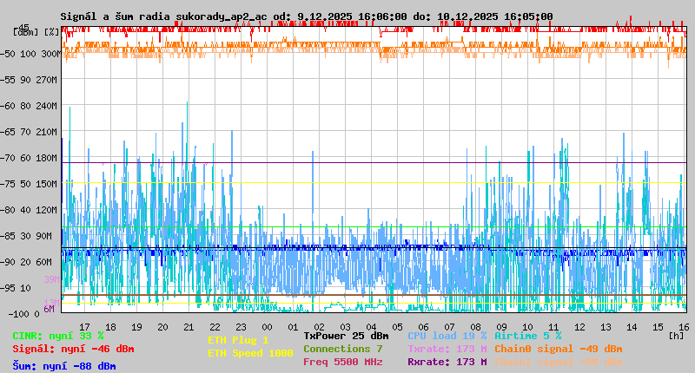Select the Connections 7 legend entry
The height and width of the screenshot is (373, 695).
click(x=342, y=349)
